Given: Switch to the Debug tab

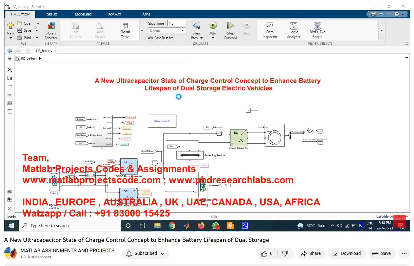Looking at the screenshot, I should [52, 14].
